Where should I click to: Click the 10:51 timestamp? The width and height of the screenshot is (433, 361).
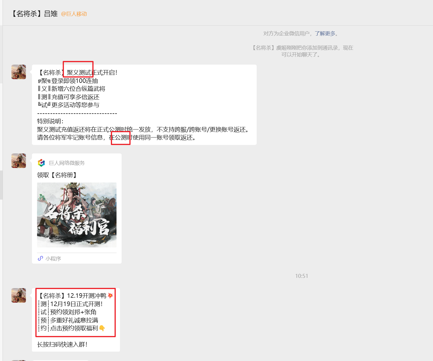[302, 276]
